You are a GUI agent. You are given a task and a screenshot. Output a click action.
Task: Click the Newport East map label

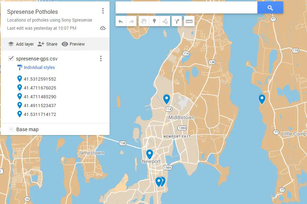[177, 137]
